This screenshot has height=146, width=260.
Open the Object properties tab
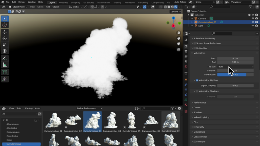(x=186, y=79)
